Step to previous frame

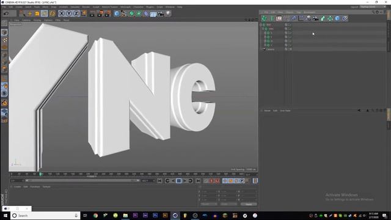coord(174,181)
